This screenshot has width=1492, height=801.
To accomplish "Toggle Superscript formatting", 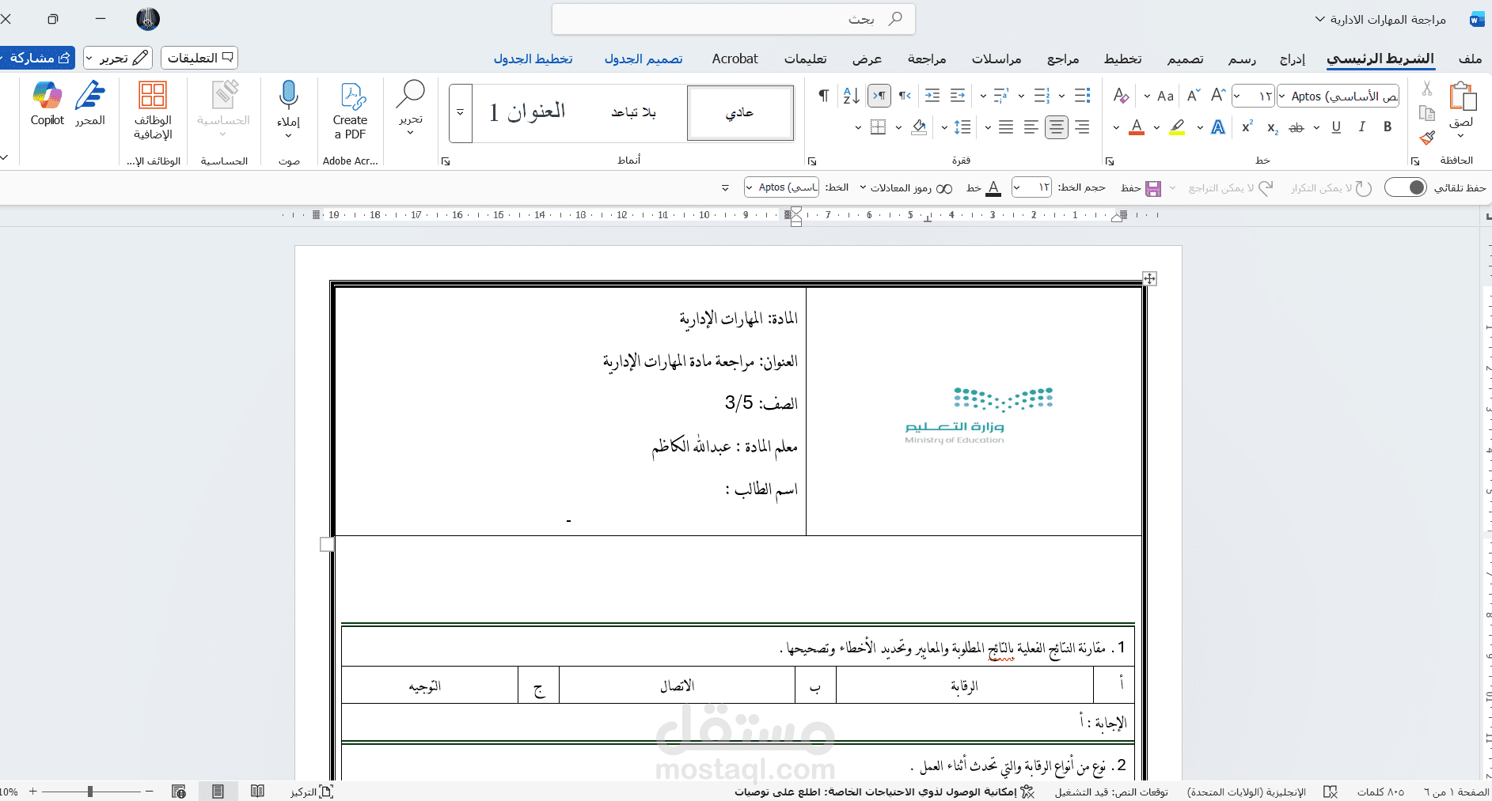I will [x=1247, y=127].
